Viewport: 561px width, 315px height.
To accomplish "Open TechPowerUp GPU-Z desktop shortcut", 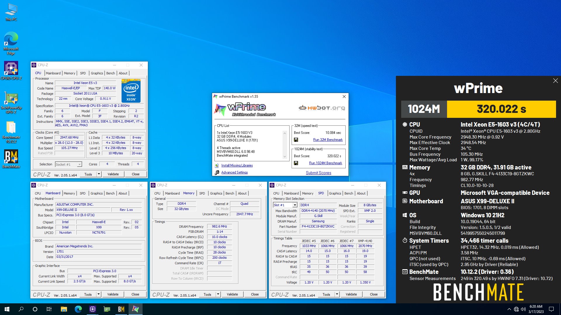I will 11,102.
